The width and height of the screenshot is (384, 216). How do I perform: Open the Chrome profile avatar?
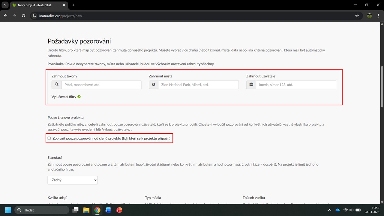pos(370,16)
